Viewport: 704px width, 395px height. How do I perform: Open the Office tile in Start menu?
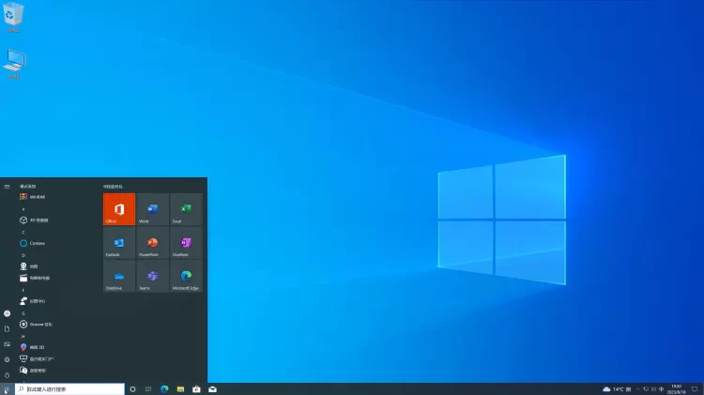[x=119, y=209]
